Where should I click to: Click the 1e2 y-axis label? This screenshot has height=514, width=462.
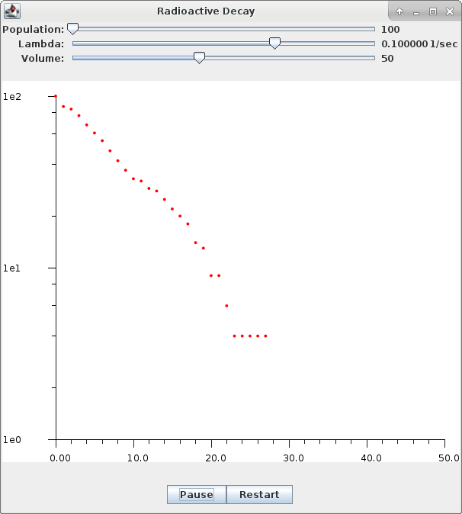click(x=12, y=97)
